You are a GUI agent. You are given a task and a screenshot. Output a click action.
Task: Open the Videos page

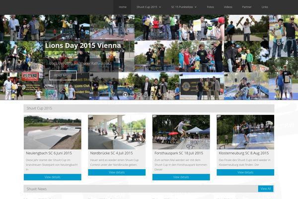(228, 7)
